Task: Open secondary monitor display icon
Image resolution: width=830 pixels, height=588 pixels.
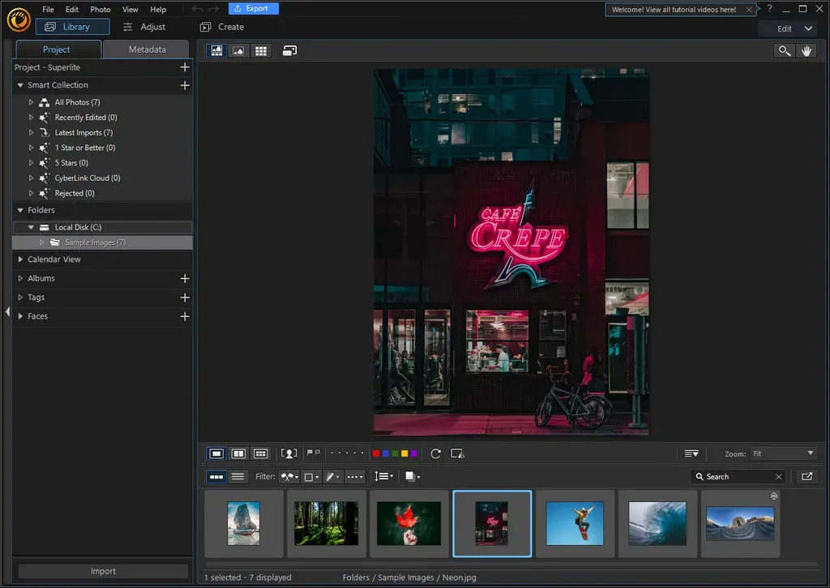Action: (x=289, y=51)
